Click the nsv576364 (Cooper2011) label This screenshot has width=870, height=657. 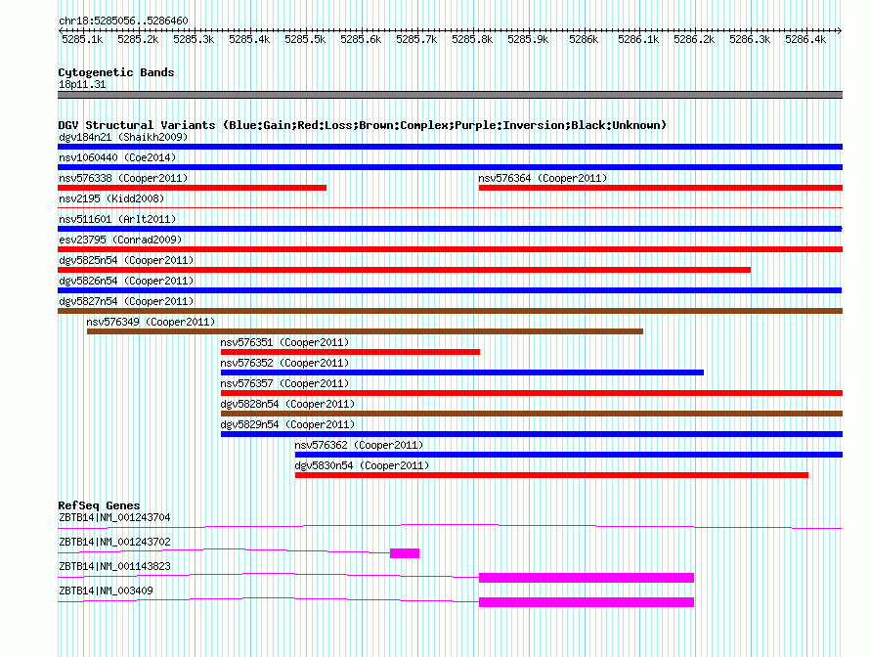543,178
